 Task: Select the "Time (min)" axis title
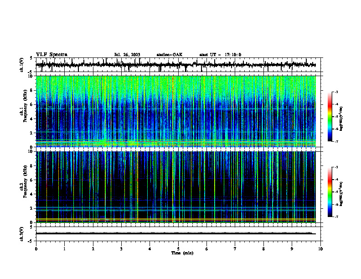[182, 253]
